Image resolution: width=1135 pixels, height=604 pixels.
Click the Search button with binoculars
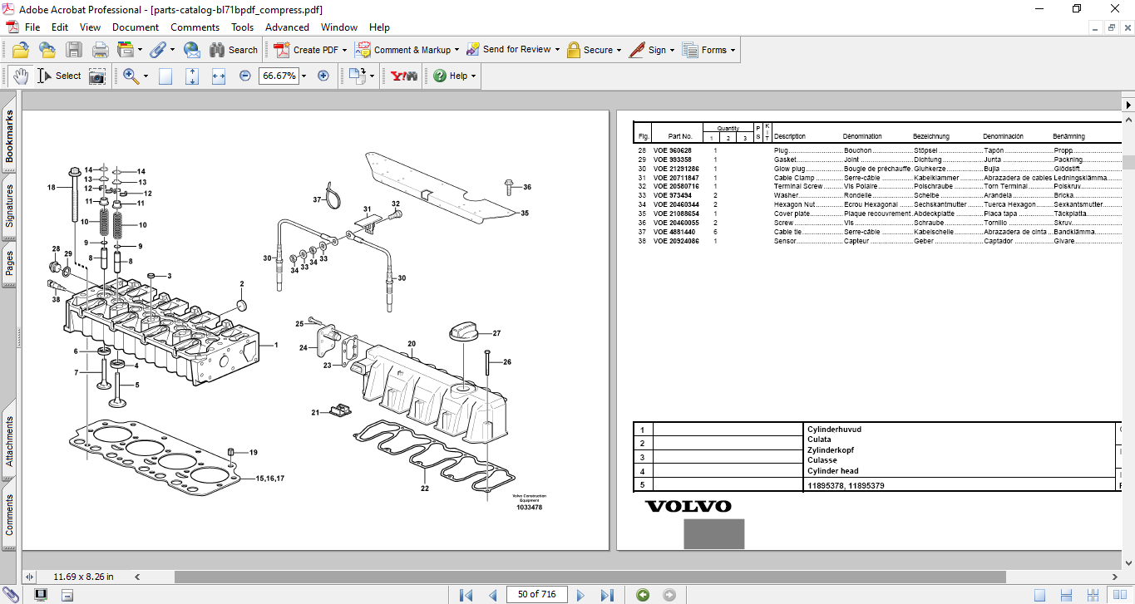(234, 50)
